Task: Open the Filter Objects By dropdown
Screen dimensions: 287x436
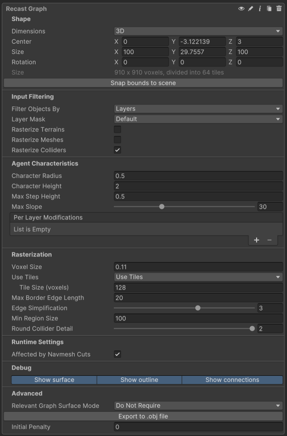Action: [x=198, y=108]
